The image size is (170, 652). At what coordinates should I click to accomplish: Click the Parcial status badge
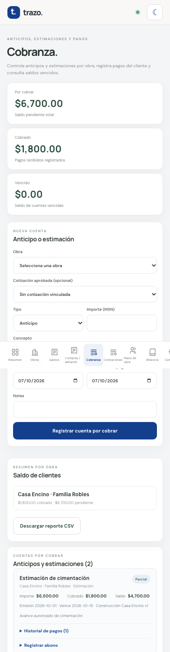[141, 579]
